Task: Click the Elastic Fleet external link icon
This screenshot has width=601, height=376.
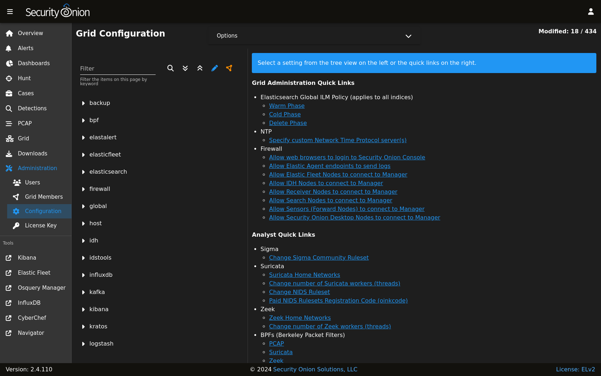Action: (9, 273)
